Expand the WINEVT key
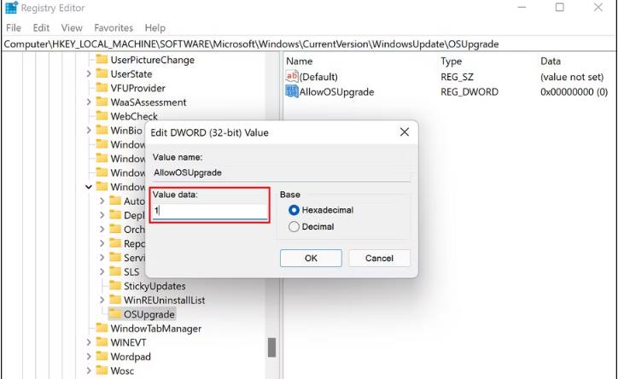This screenshot has width=618, height=379. click(x=89, y=342)
